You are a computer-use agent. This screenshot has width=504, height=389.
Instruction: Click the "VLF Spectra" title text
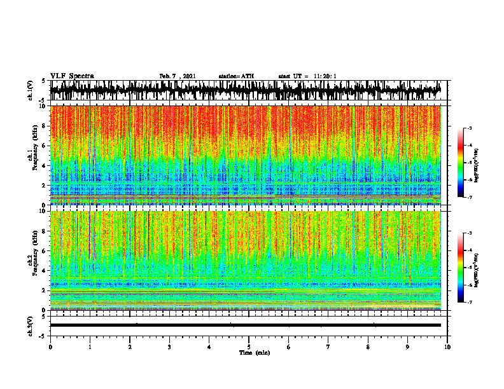(x=72, y=76)
